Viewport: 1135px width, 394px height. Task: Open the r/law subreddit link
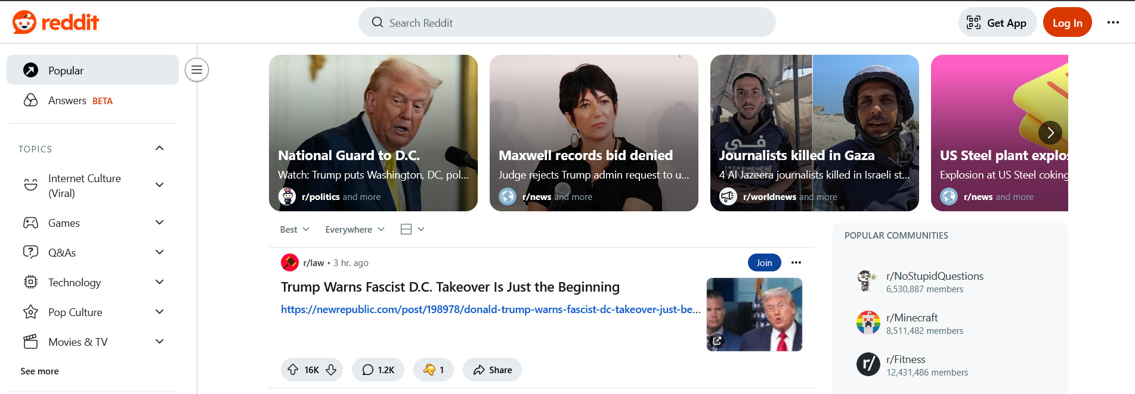pyautogui.click(x=313, y=262)
